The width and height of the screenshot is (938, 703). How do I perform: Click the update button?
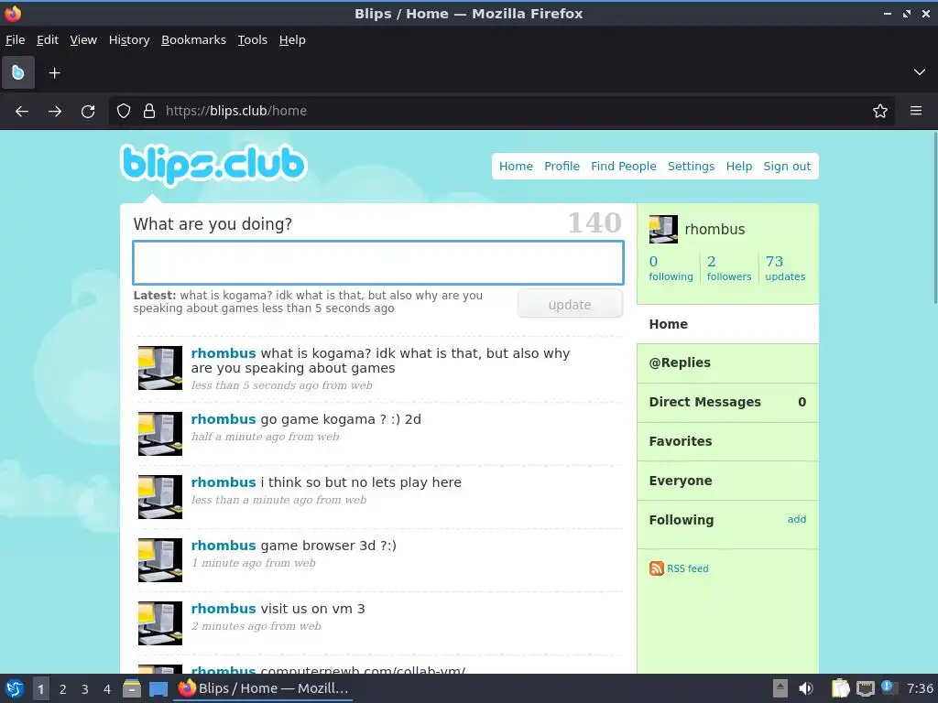click(x=570, y=304)
